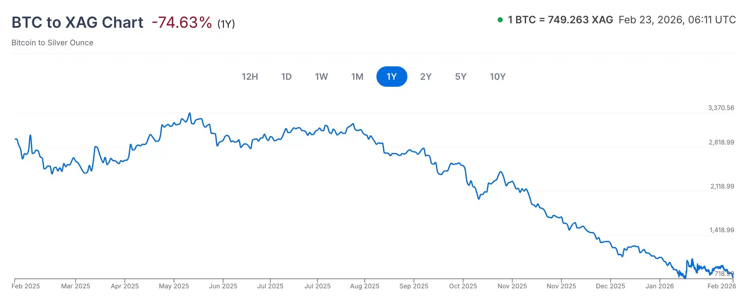749x296 pixels.
Task: Click the Bitcoin to Silver Ounce subtitle
Action: pyautogui.click(x=52, y=42)
